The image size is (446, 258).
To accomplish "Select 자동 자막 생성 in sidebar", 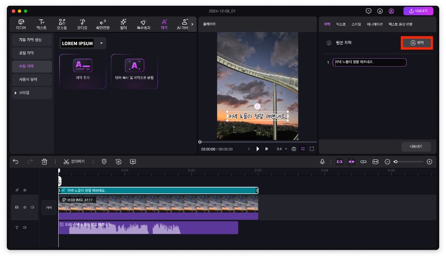I will (32, 40).
